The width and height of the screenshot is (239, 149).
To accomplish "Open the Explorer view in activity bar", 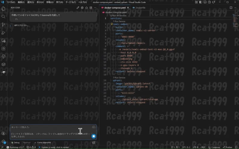I will [x=3, y=9].
